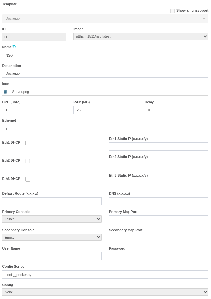
Task: Enable Eth2 DHCP checkbox
Action: [28, 161]
